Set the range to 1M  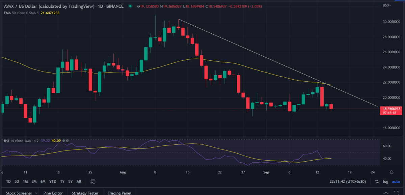click(x=25, y=182)
